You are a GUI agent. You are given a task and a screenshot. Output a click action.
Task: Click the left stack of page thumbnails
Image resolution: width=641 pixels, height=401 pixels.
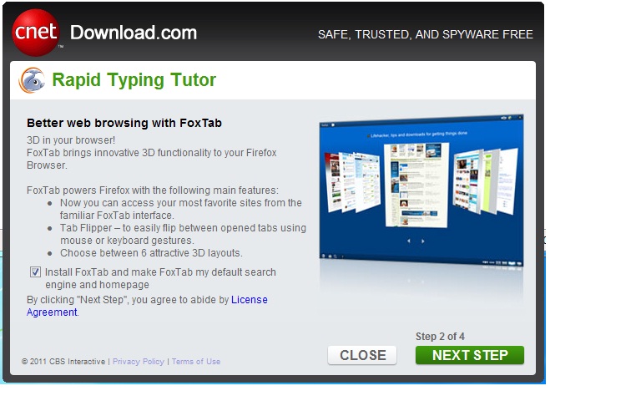(x=352, y=182)
